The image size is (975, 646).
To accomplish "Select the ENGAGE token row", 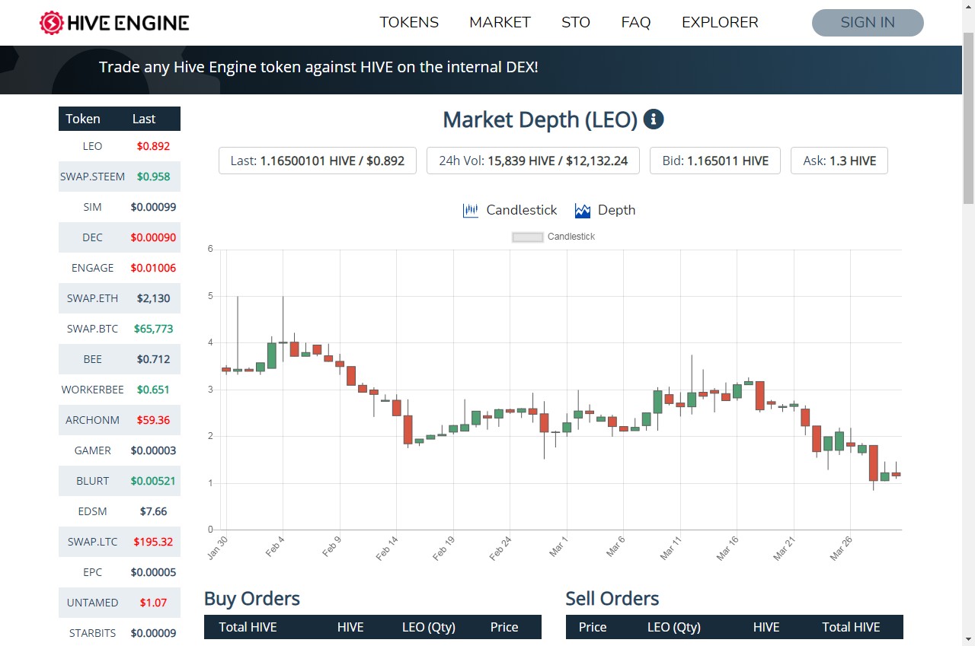I will [x=120, y=268].
